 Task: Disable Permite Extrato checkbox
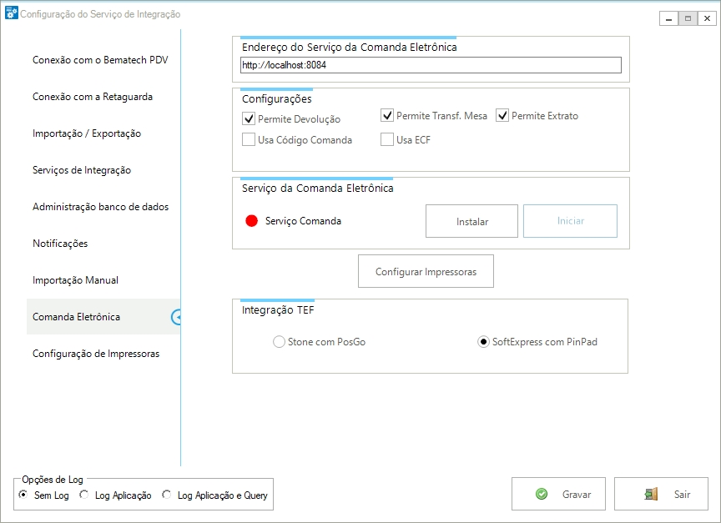(x=502, y=115)
